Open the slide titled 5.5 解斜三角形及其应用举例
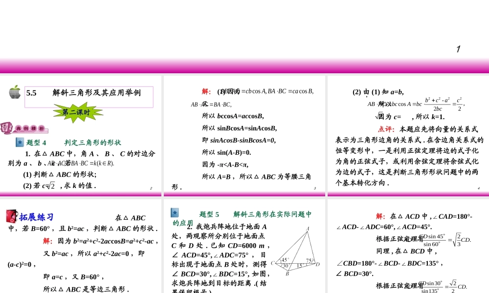Image resolution: width=489 pixels, height=293 pixels. [81, 136]
